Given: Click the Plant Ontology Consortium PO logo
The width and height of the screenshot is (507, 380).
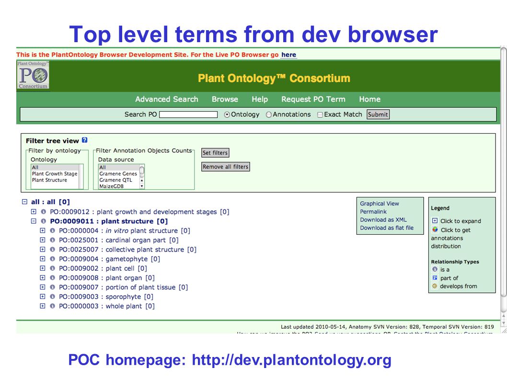Looking at the screenshot, I should pos(33,75).
